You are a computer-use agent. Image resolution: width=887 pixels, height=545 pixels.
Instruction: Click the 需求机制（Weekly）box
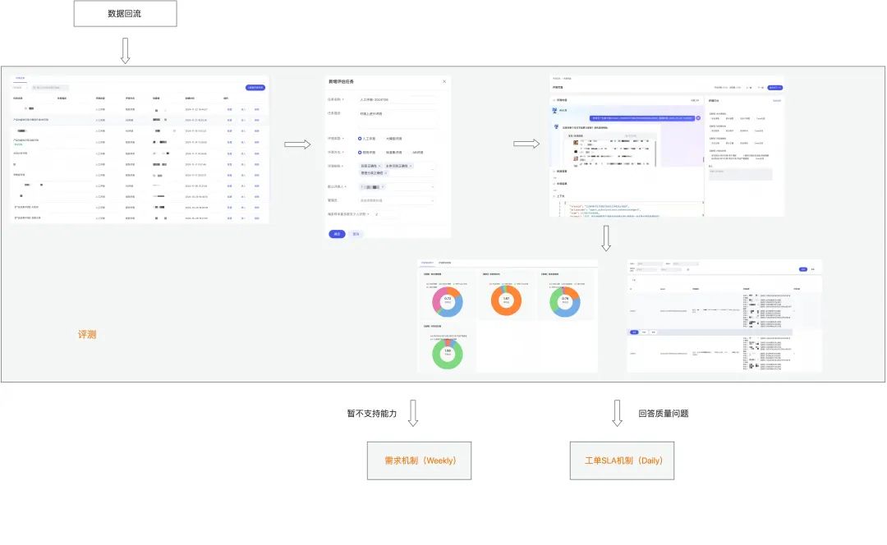[419, 460]
